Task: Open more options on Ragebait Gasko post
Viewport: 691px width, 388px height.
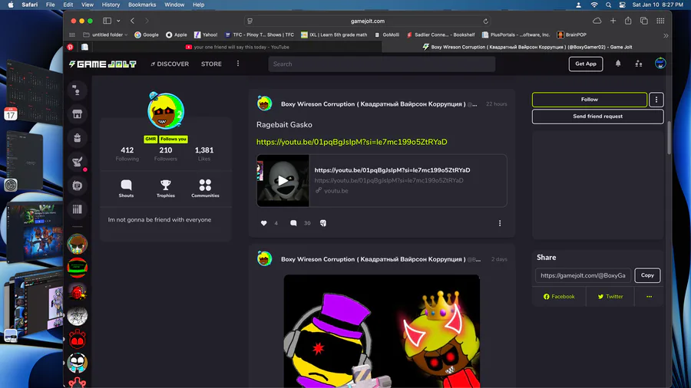Action: click(x=500, y=223)
